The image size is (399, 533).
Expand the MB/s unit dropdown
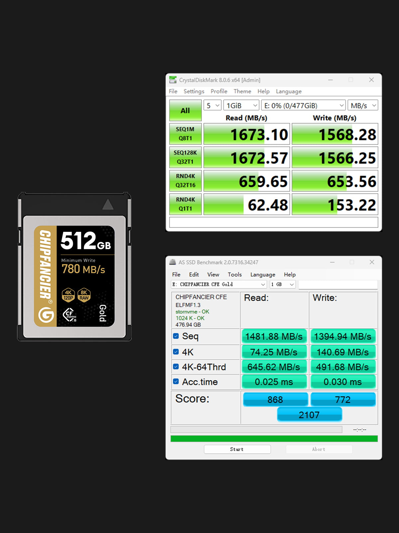click(363, 106)
